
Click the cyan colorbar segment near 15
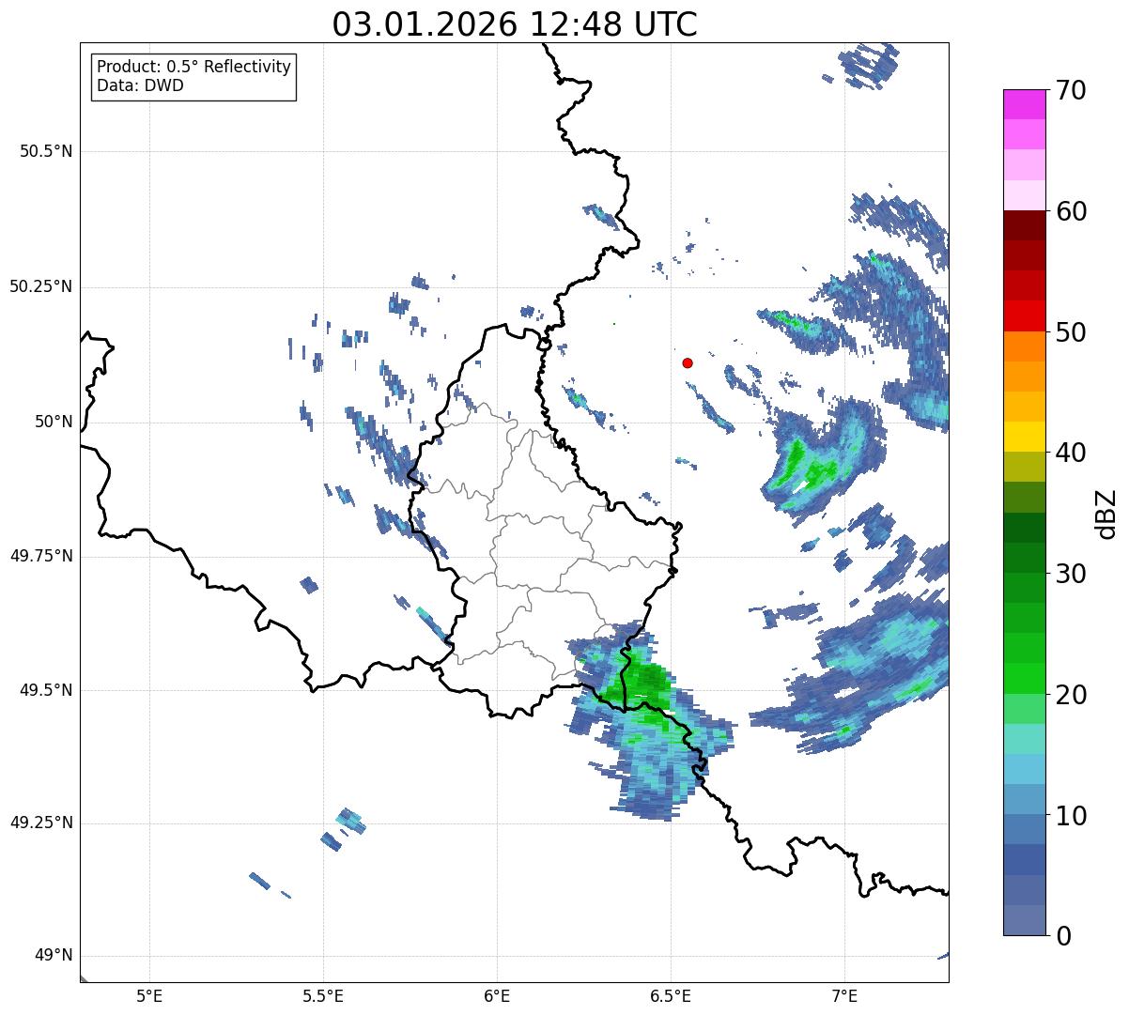pyautogui.click(x=1024, y=739)
